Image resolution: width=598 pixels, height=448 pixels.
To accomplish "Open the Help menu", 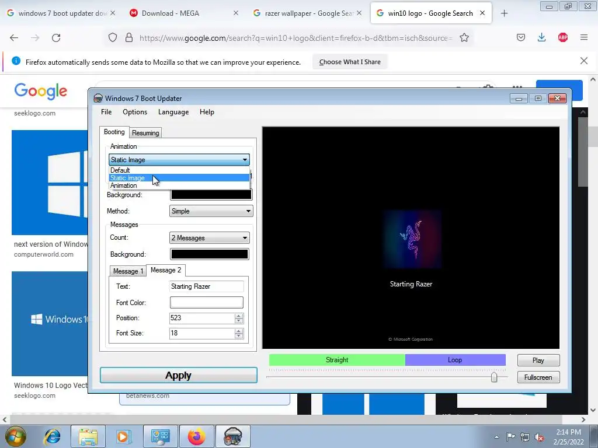I will point(207,112).
